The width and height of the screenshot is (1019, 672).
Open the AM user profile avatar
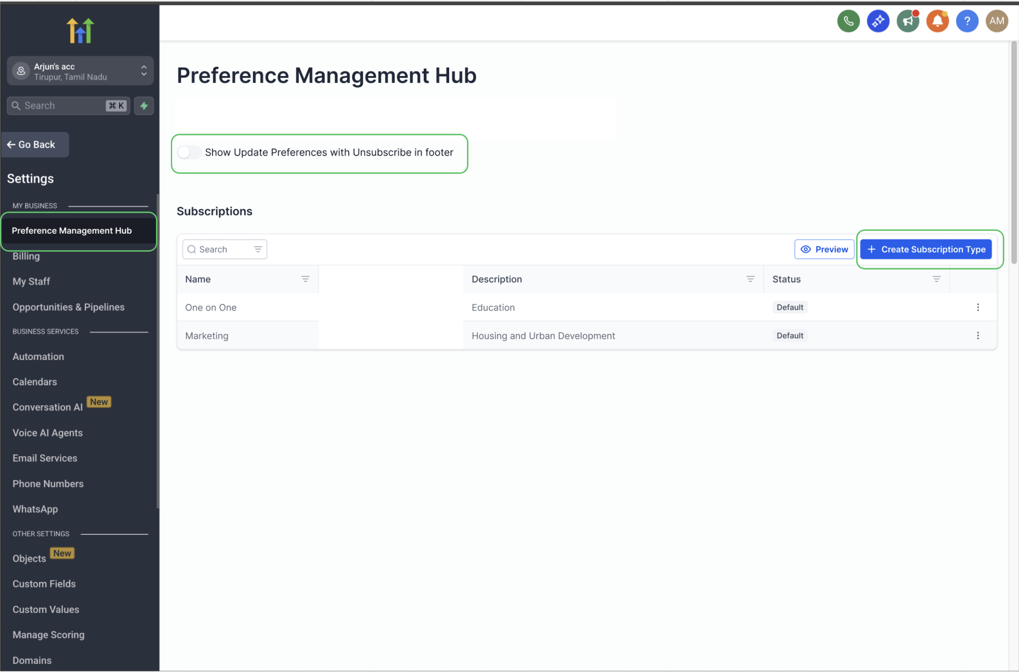[x=997, y=21]
